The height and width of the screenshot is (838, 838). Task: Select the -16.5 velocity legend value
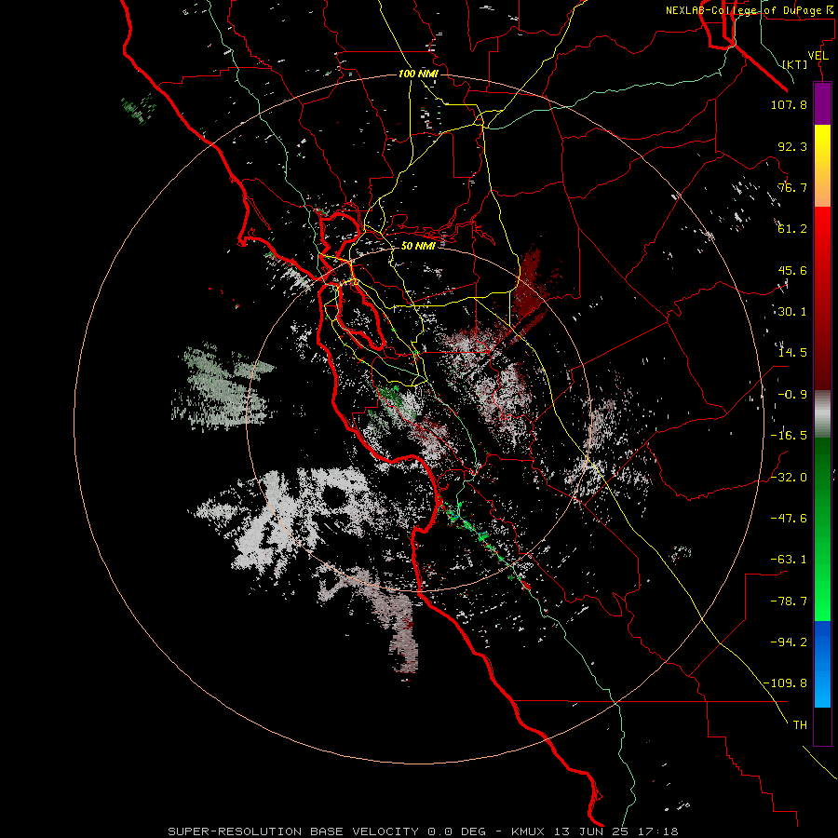[789, 436]
